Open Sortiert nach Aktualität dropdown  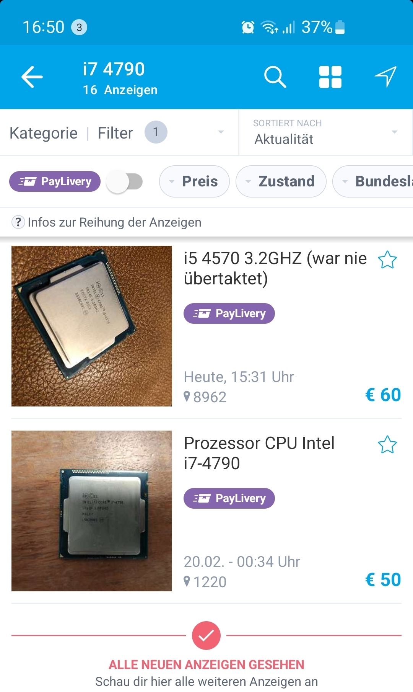point(325,132)
